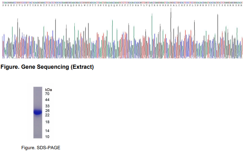244x151 pixels.
Task: Select the 10 kDa marker label
Action: [47, 137]
